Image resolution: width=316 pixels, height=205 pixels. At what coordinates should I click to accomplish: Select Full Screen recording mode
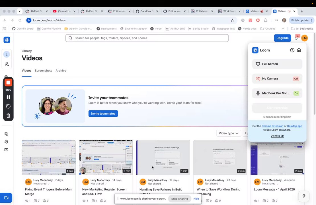[277, 64]
